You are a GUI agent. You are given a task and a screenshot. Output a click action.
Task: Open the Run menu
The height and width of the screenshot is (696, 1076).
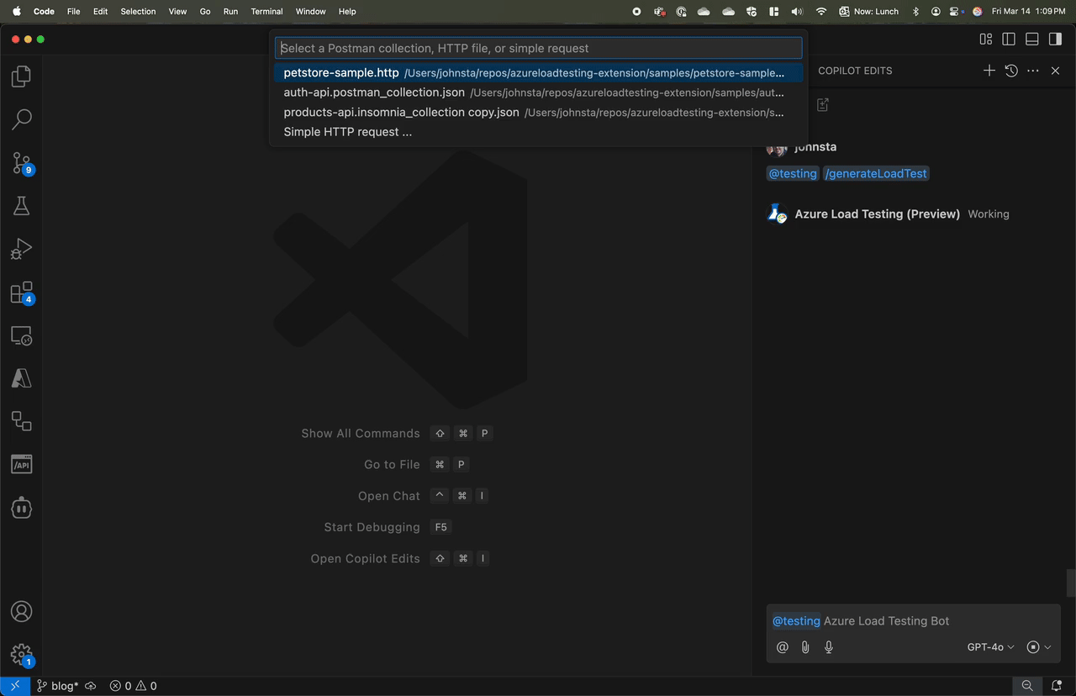tap(230, 12)
